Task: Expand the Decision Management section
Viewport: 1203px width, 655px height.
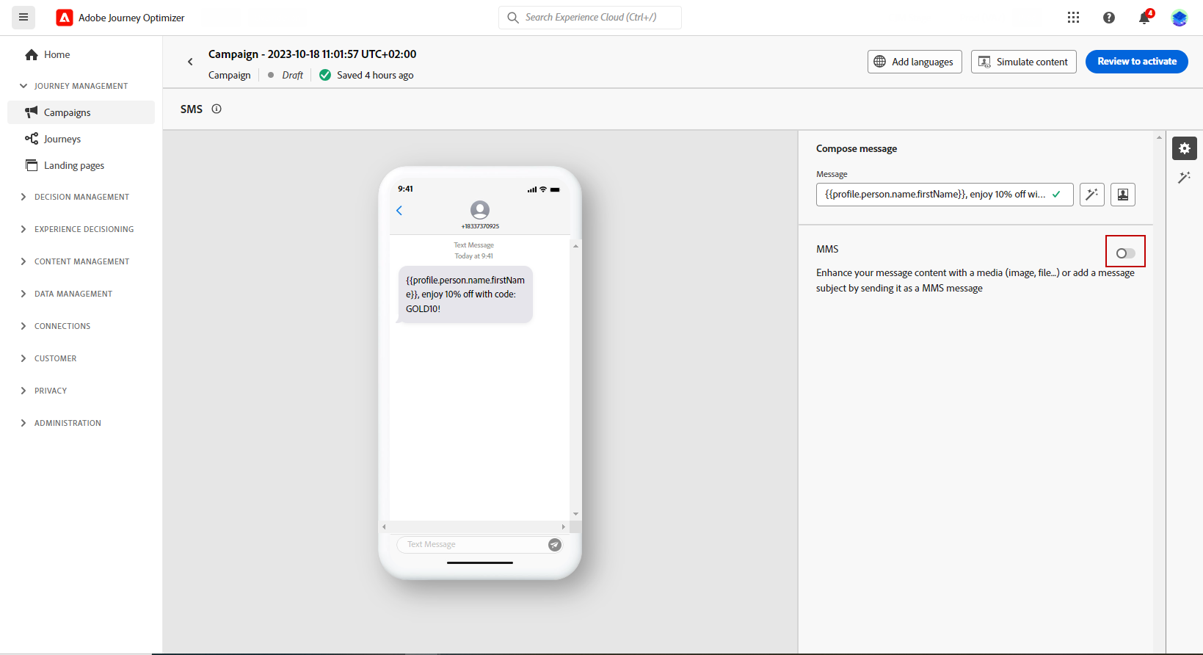Action: click(x=23, y=197)
